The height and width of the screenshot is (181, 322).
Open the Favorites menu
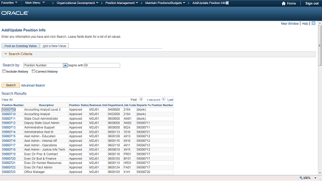coord(9,3)
